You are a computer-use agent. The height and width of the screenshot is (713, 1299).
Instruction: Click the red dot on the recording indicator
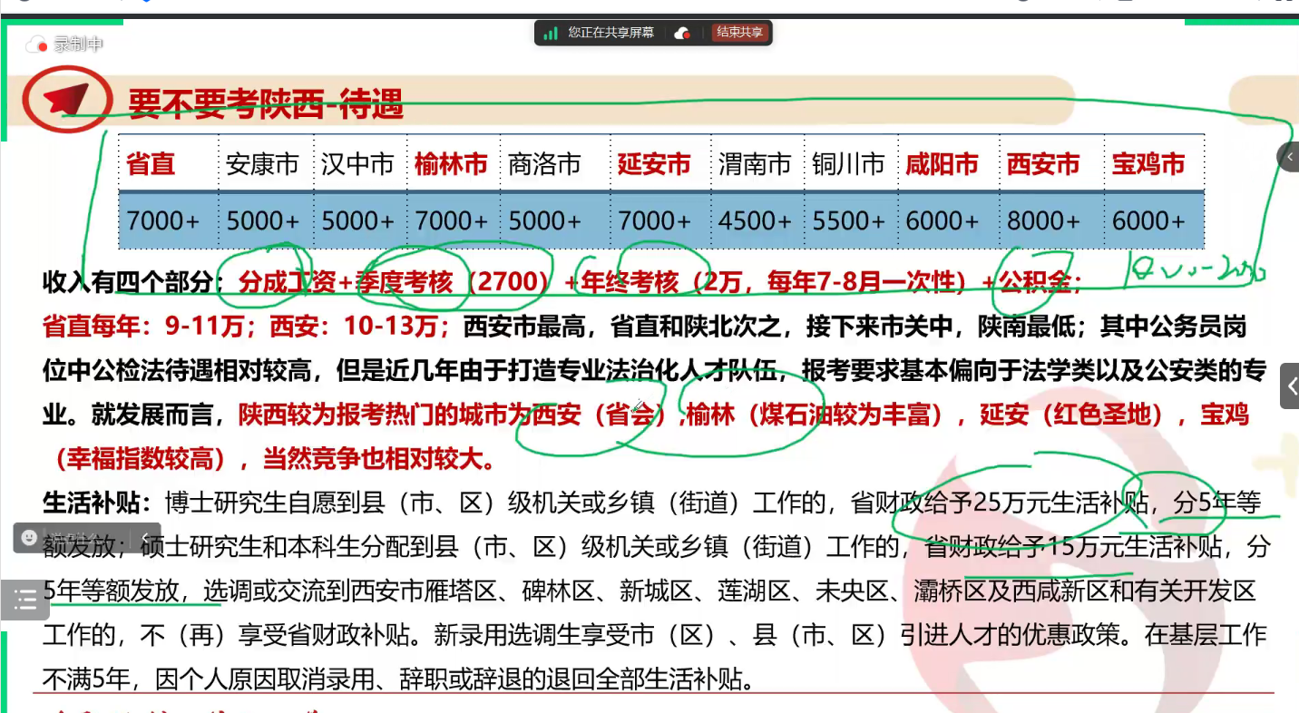coord(43,47)
